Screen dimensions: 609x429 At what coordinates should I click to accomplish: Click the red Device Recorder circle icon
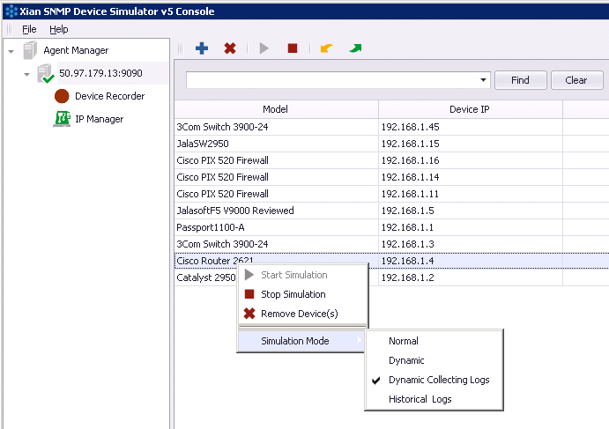tap(62, 96)
